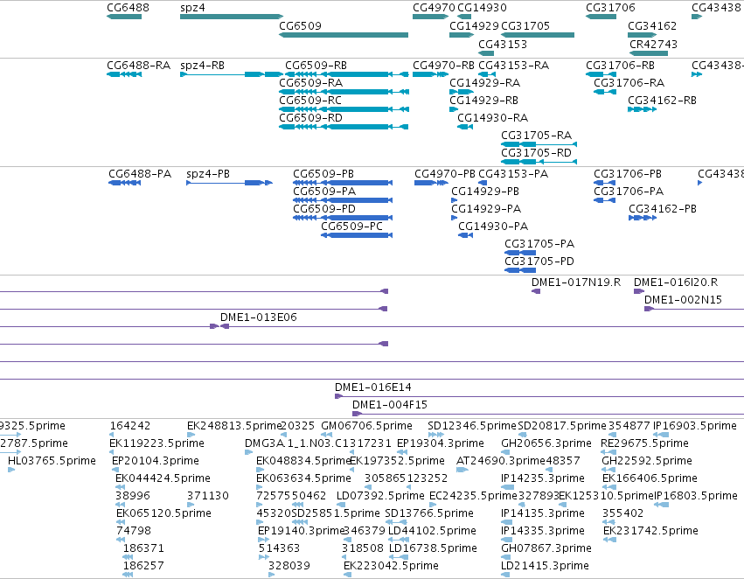Click the EP20104.3prime label
Screen dimensions: 744x579
tap(155, 461)
